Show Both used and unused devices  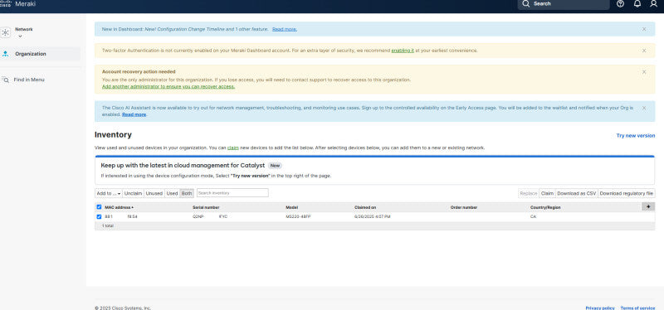pos(187,193)
